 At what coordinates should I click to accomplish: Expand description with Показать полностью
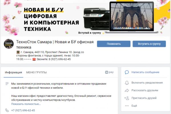pyautogui.click(x=26, y=104)
